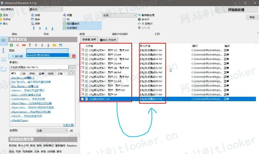Select the highlighted preset dropdown list entry
This screenshot has height=154, width=259.
pos(47,55)
